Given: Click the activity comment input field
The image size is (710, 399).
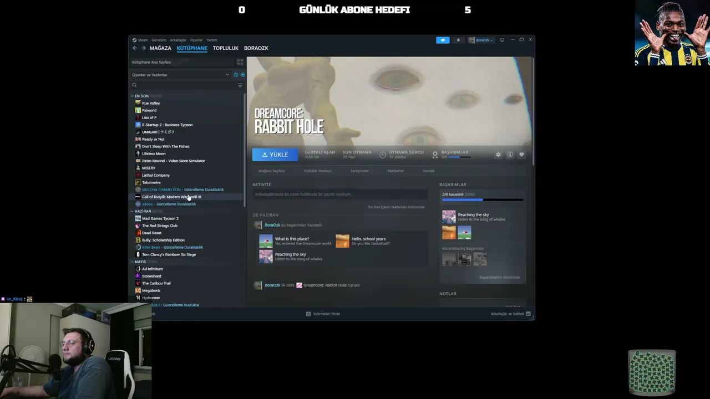Looking at the screenshot, I should [x=340, y=195].
